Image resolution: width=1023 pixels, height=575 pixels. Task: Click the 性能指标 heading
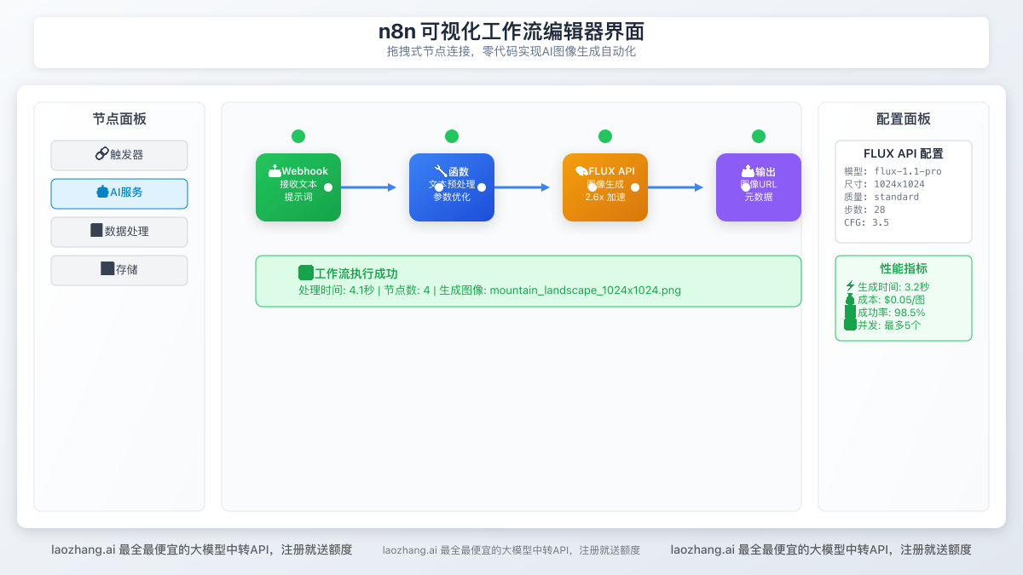pyautogui.click(x=904, y=268)
